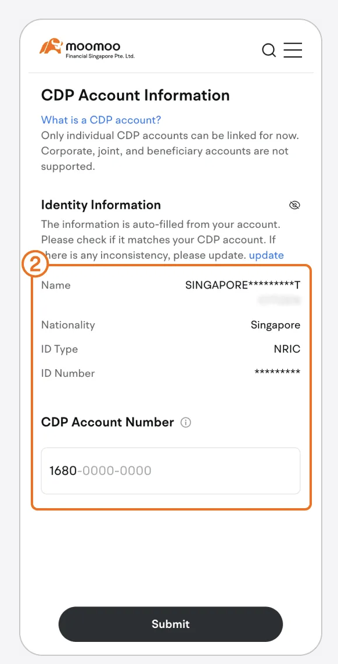Open the hamburger navigation menu
338x664 pixels.
293,51
